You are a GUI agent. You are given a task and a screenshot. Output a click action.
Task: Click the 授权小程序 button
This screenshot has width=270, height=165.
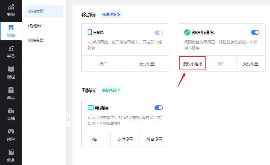pos(192,64)
